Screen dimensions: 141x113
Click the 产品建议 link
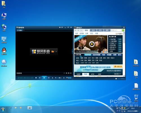[119, 34]
